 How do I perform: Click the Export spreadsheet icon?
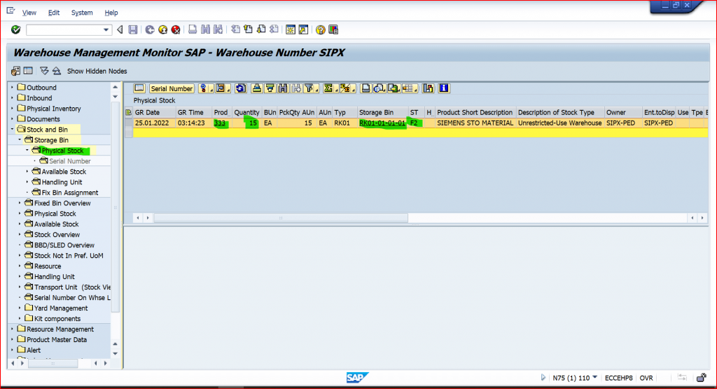coord(394,88)
